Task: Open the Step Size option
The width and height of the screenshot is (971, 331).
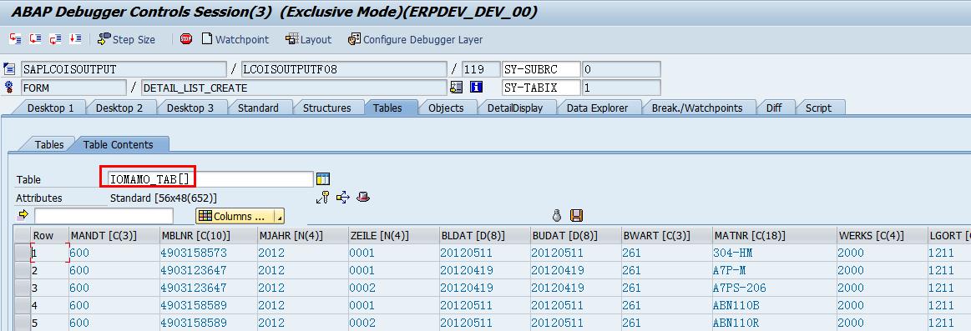Action: coord(126,39)
